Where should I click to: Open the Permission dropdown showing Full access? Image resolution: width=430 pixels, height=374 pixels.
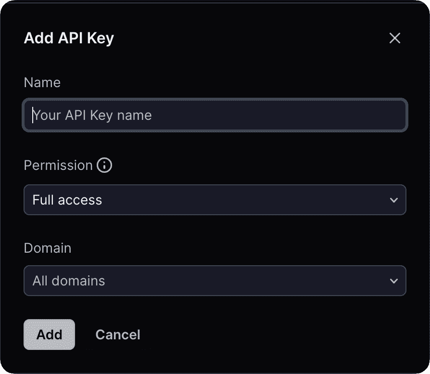(x=215, y=200)
